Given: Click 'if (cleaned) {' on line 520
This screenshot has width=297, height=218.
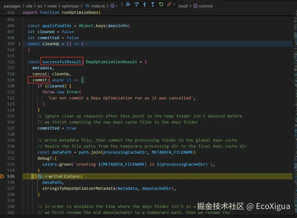Looking at the screenshot, I should click(55, 86).
